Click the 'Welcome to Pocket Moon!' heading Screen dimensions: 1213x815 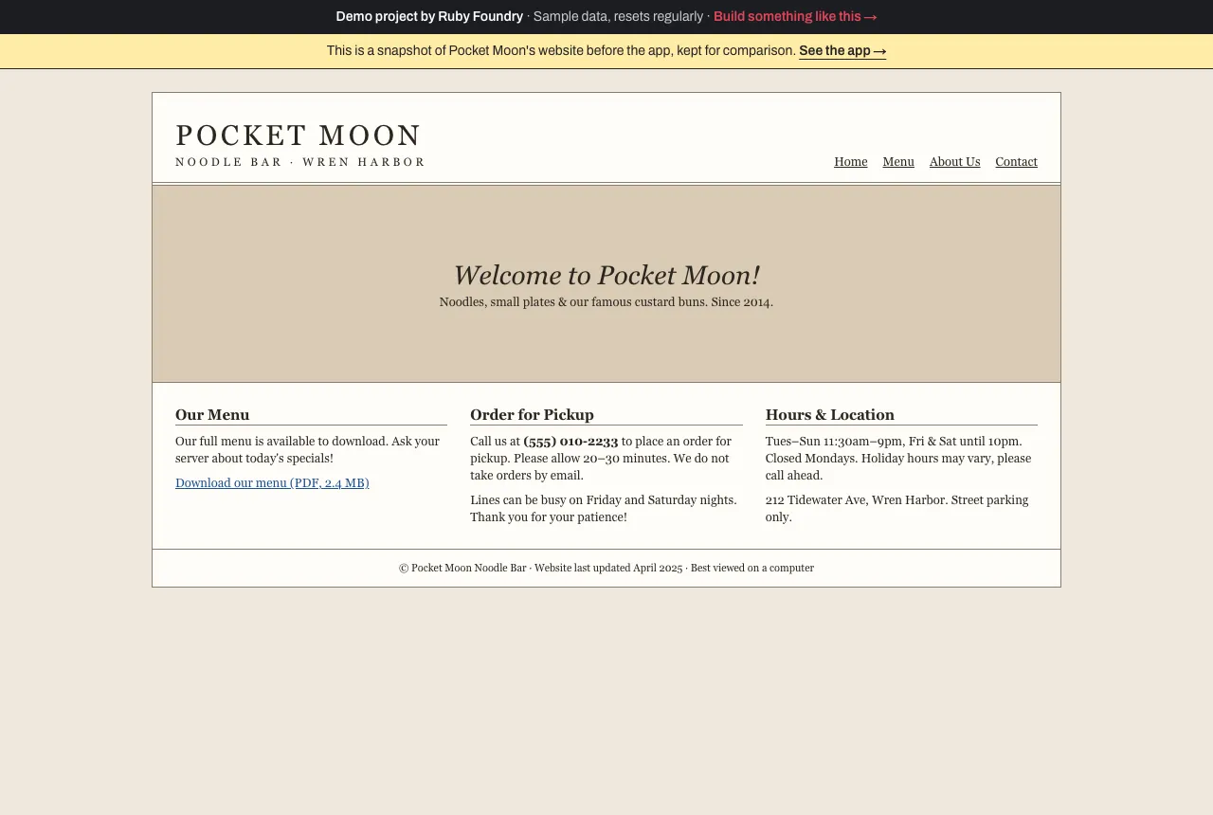click(606, 275)
